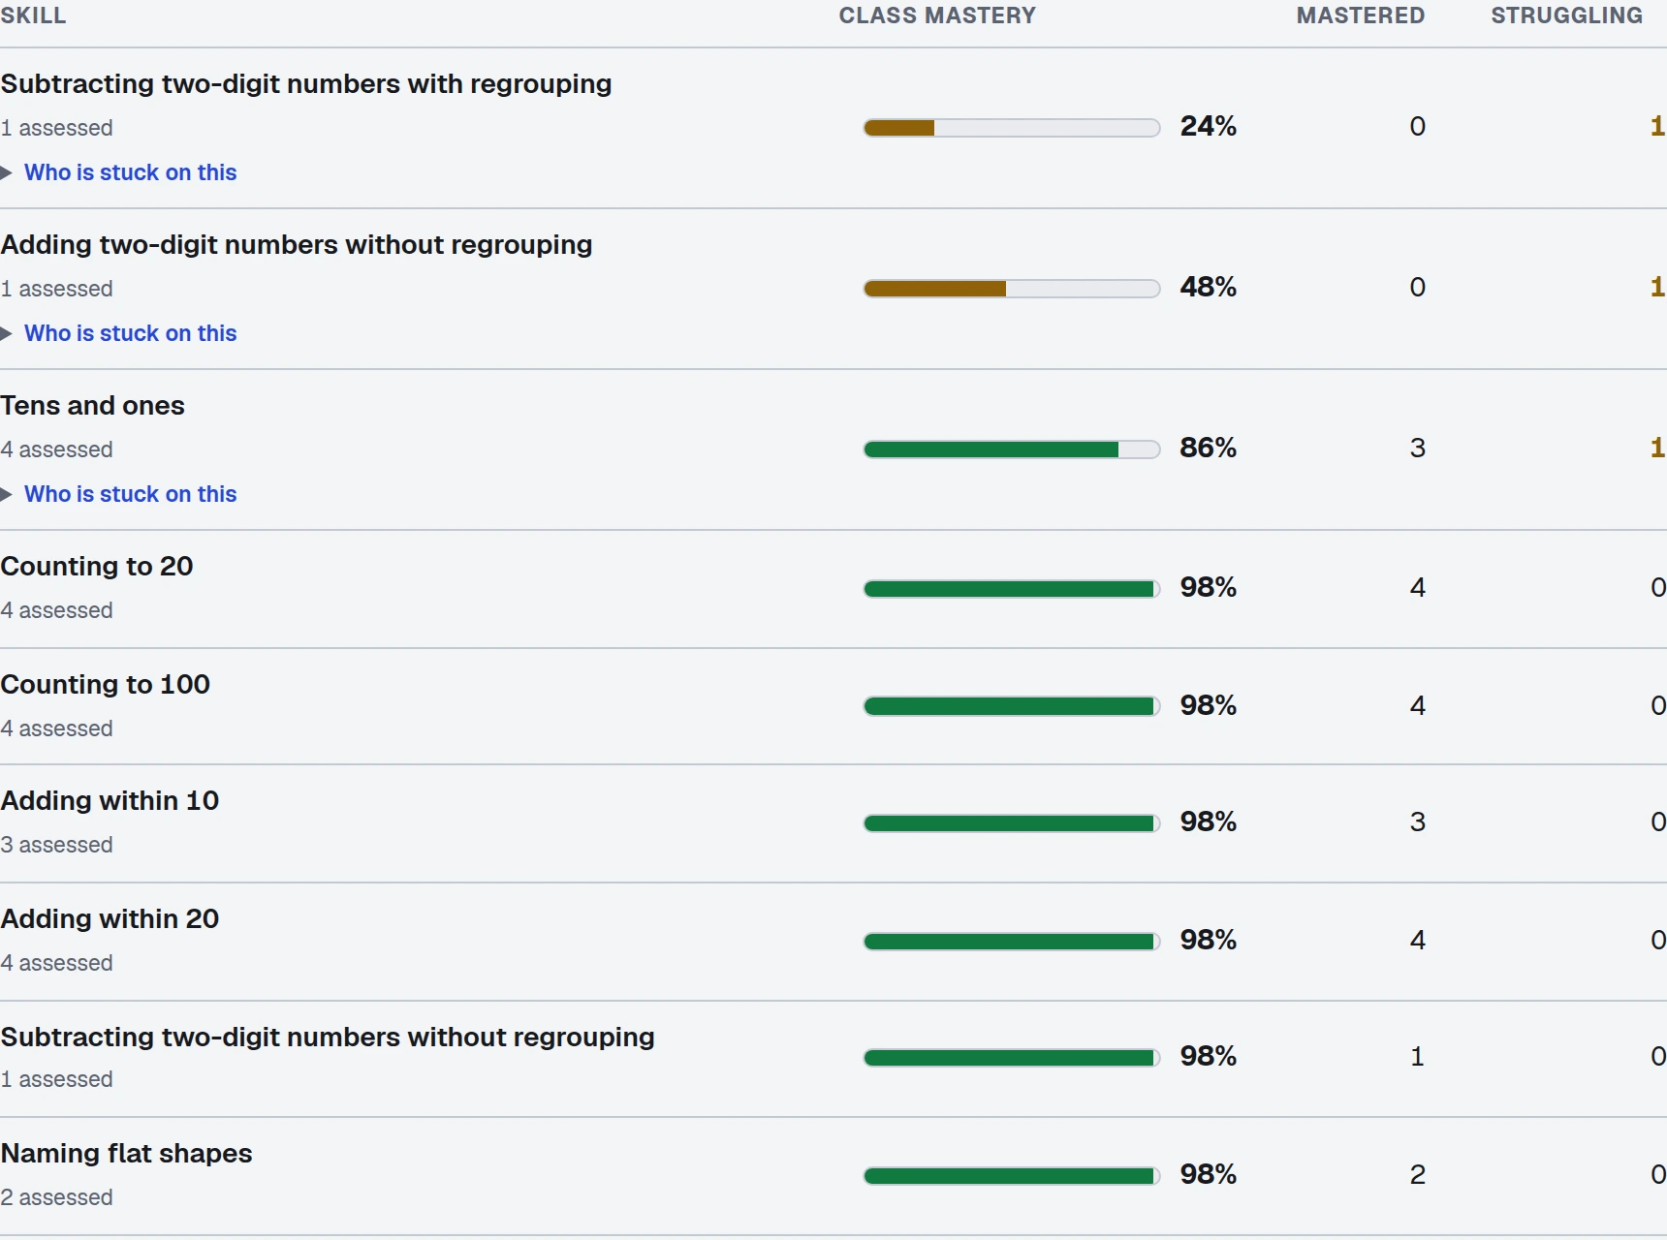
Task: Click the mastered count 0 for Subtracting with regrouping
Action: [x=1417, y=126]
